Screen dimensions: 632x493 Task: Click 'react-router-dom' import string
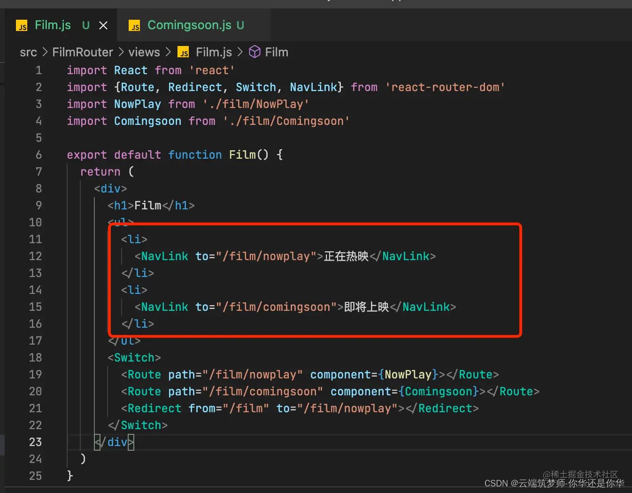coord(445,87)
